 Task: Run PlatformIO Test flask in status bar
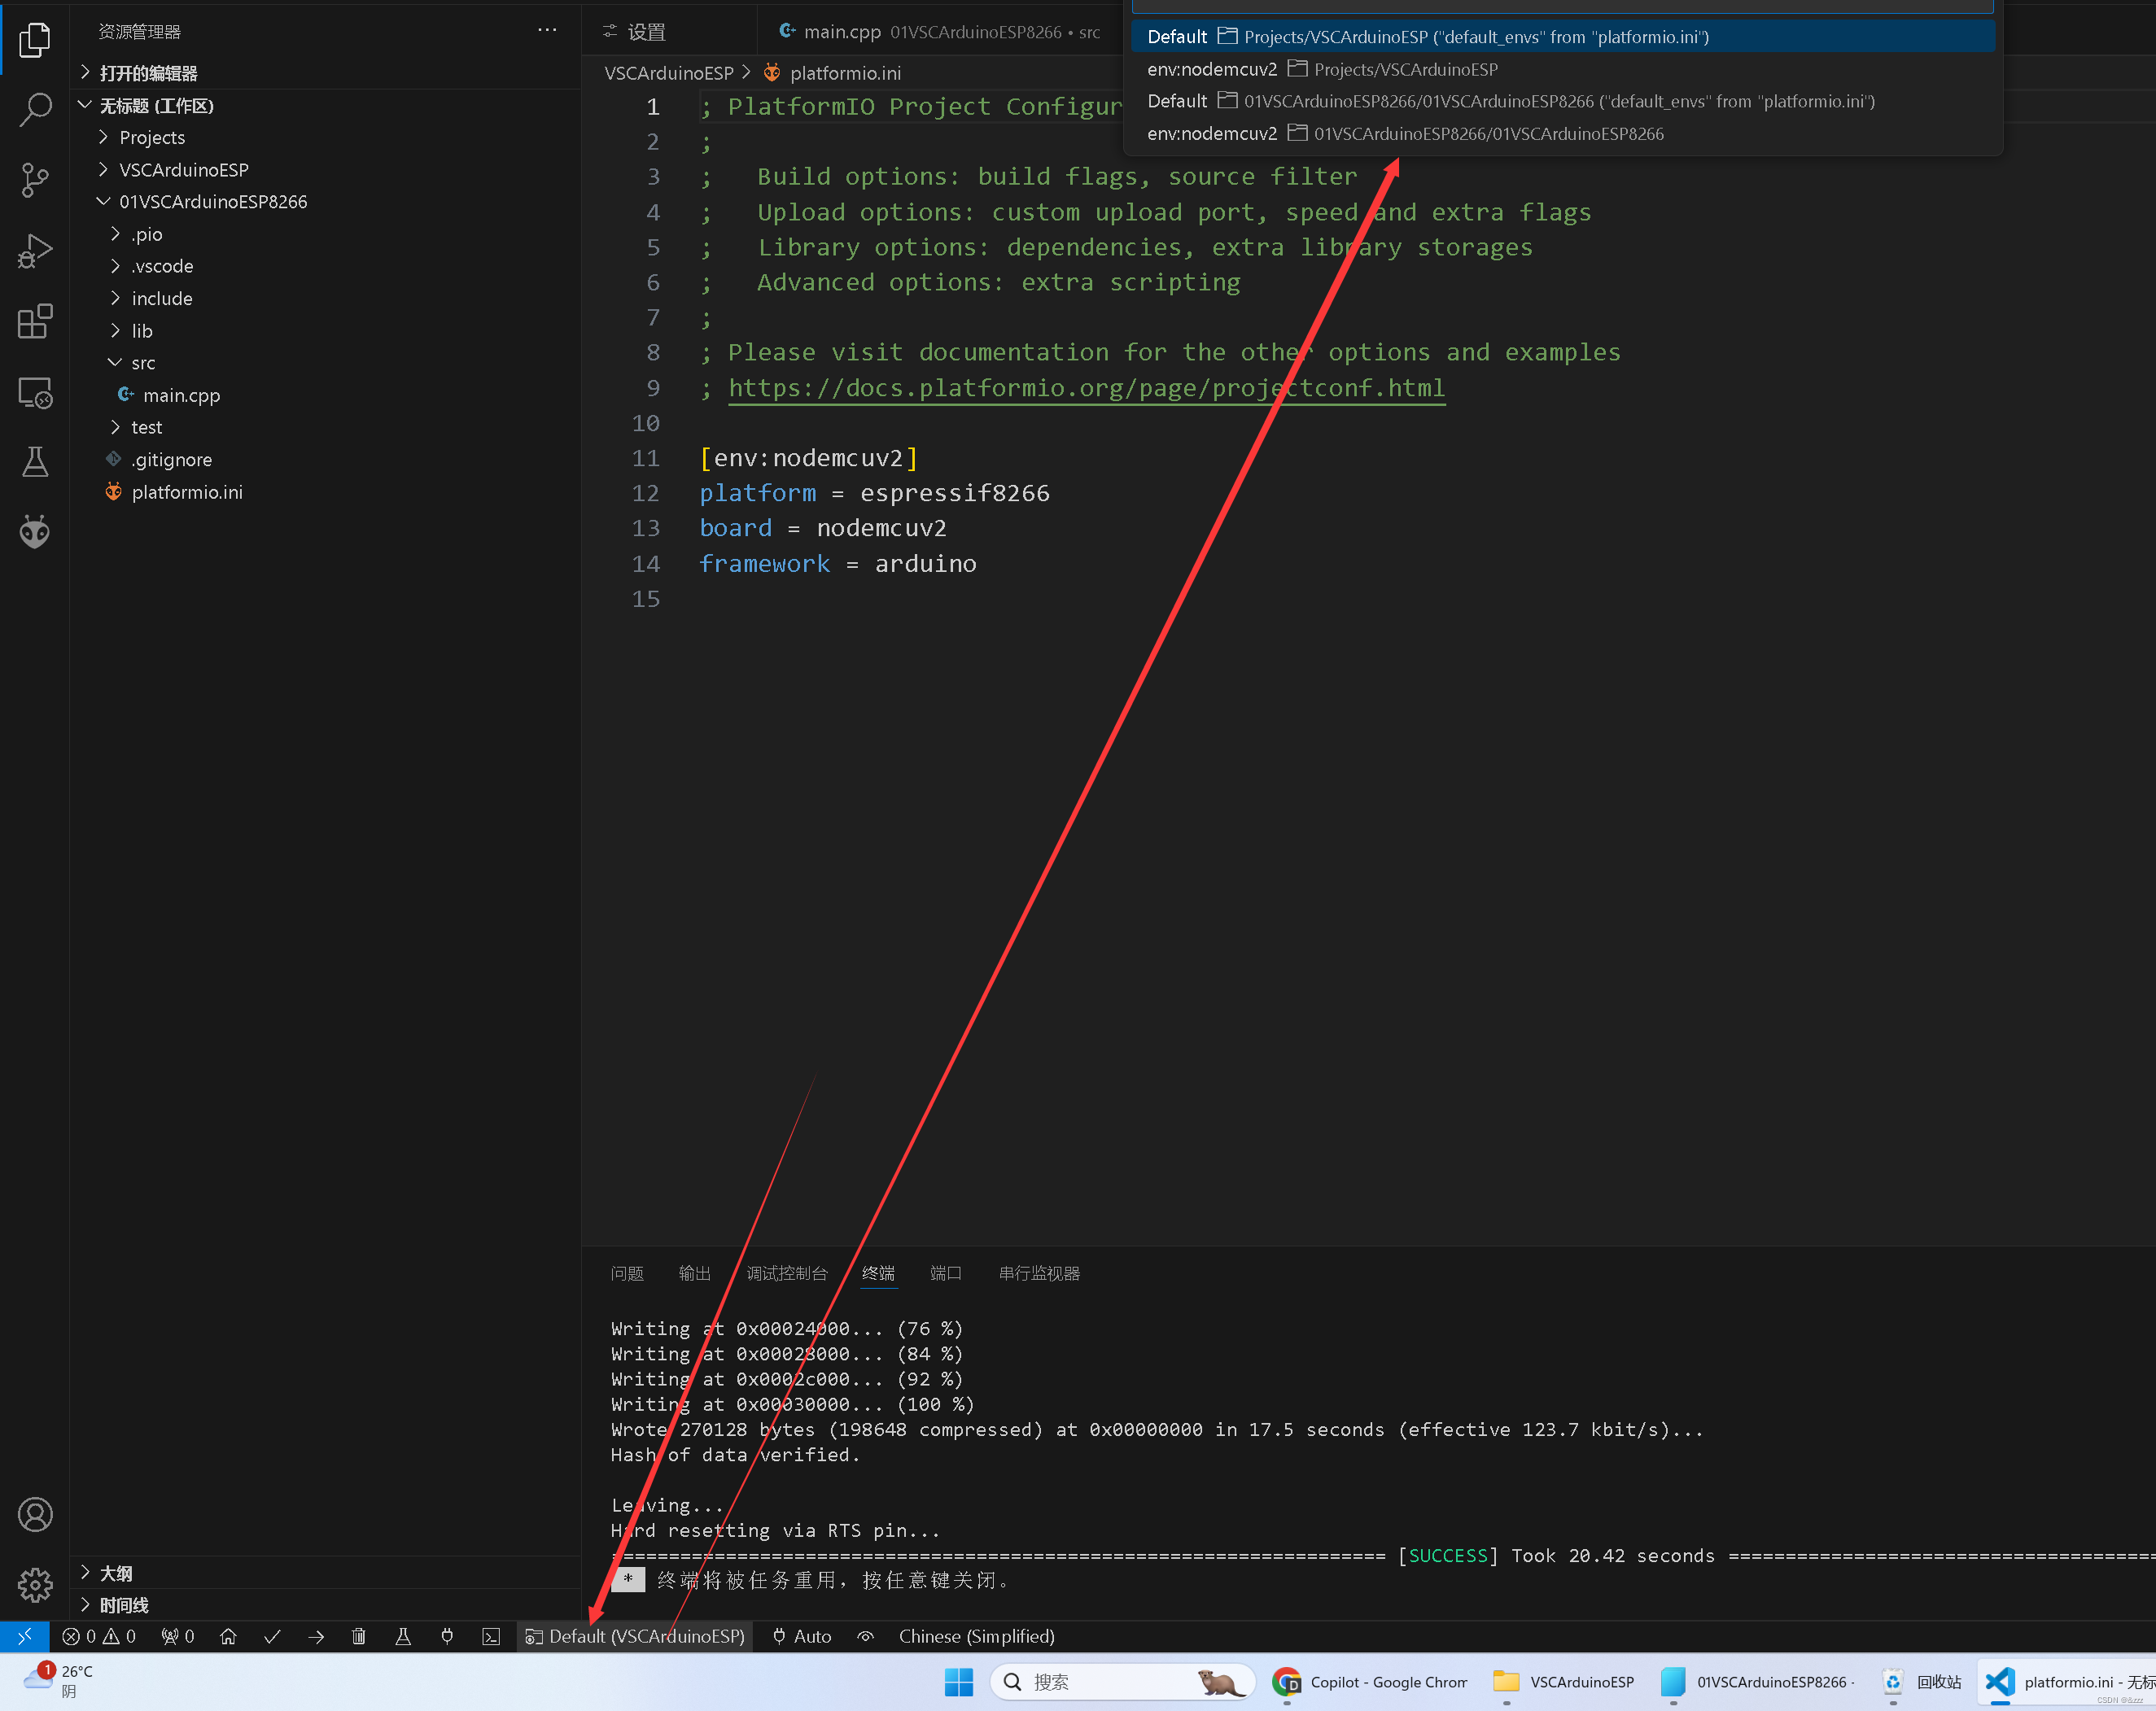point(403,1636)
